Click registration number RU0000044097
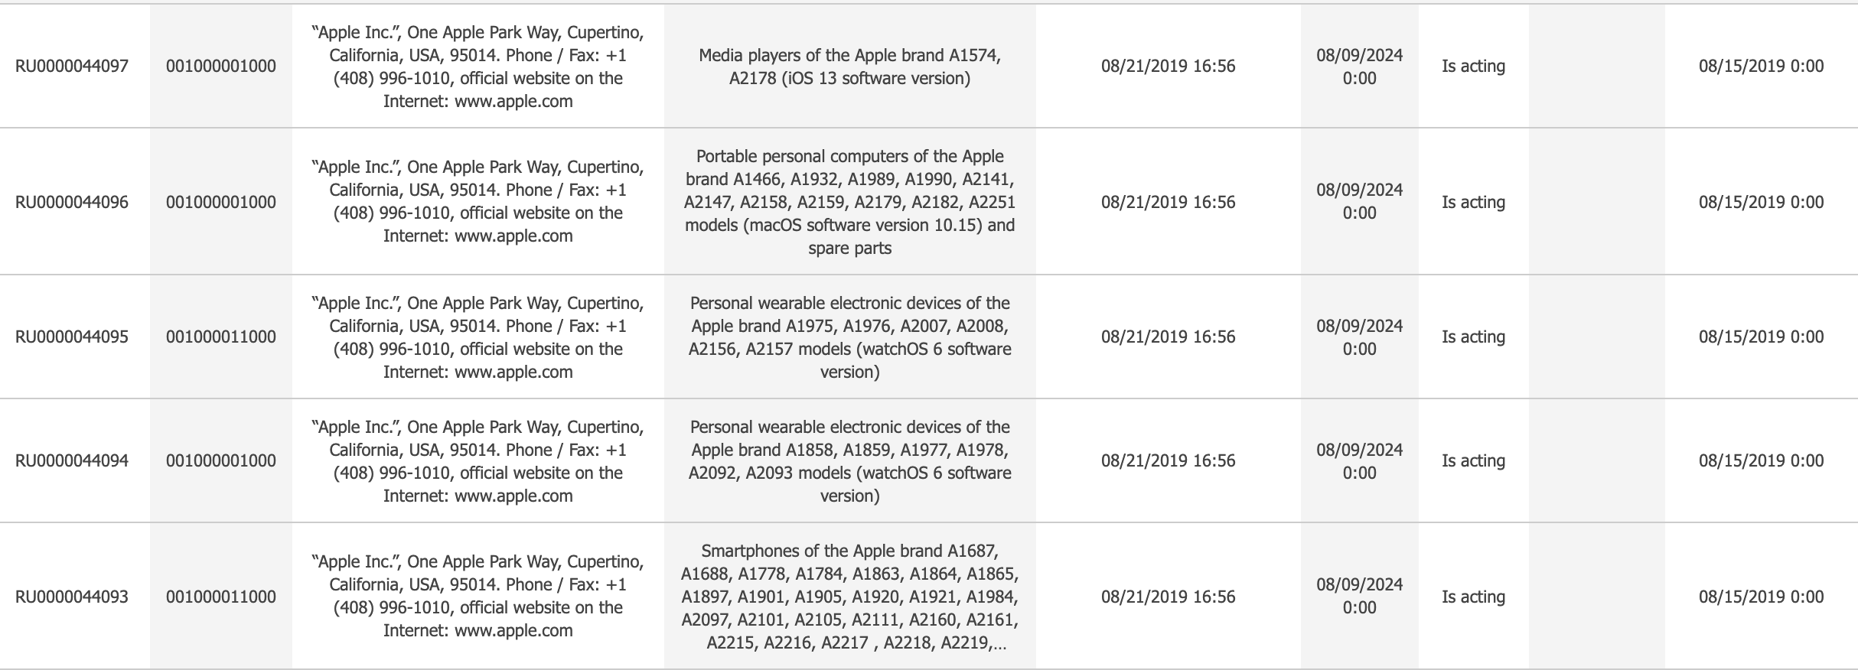 pyautogui.click(x=72, y=67)
